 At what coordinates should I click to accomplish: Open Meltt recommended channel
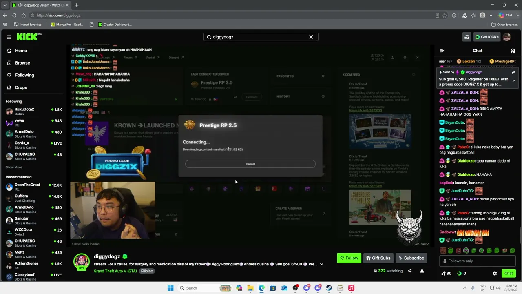pyautogui.click(x=33, y=254)
